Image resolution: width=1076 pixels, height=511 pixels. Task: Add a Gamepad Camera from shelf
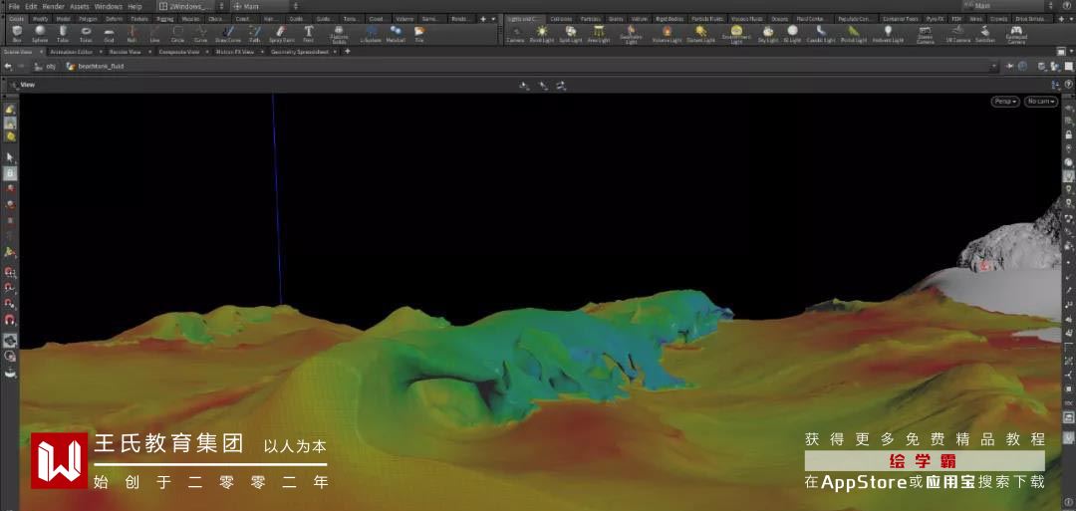pyautogui.click(x=1015, y=35)
